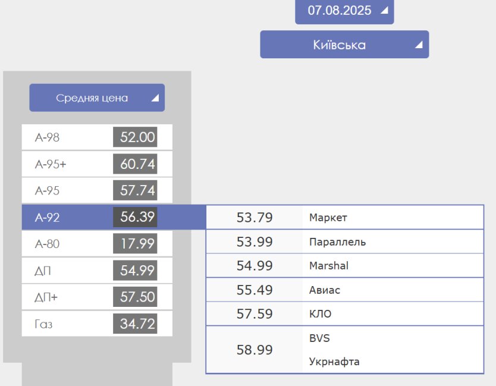Viewport: 496px width, 386px height.
Task: Choose the А-95 fuel type
Action: pos(97,191)
